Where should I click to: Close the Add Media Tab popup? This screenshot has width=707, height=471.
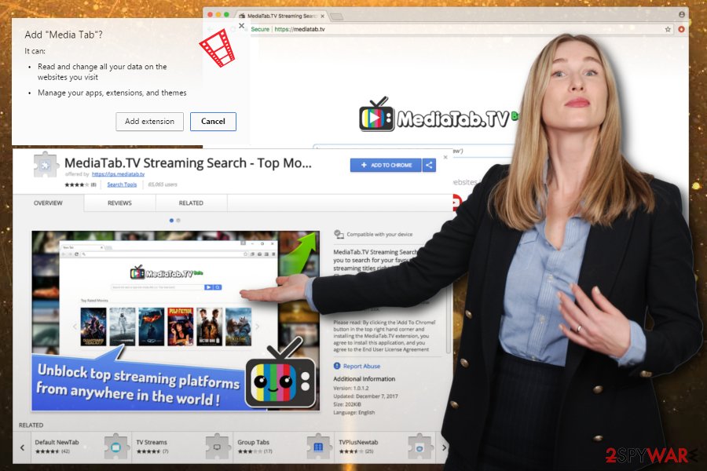pos(242,26)
